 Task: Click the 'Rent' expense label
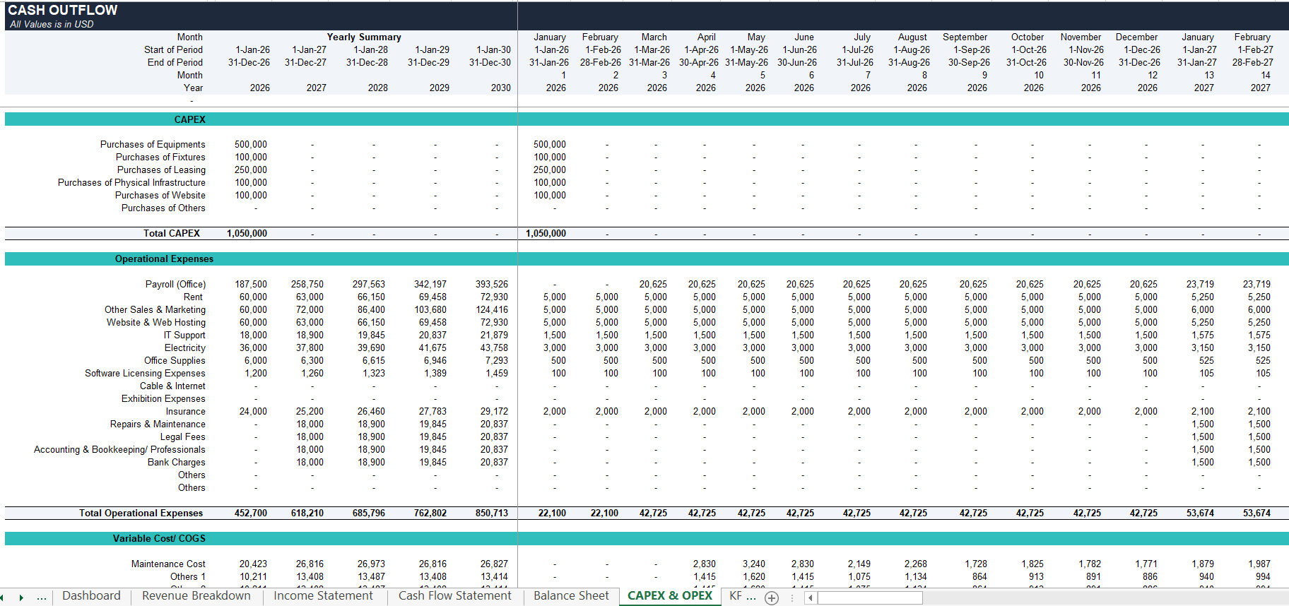coord(193,297)
